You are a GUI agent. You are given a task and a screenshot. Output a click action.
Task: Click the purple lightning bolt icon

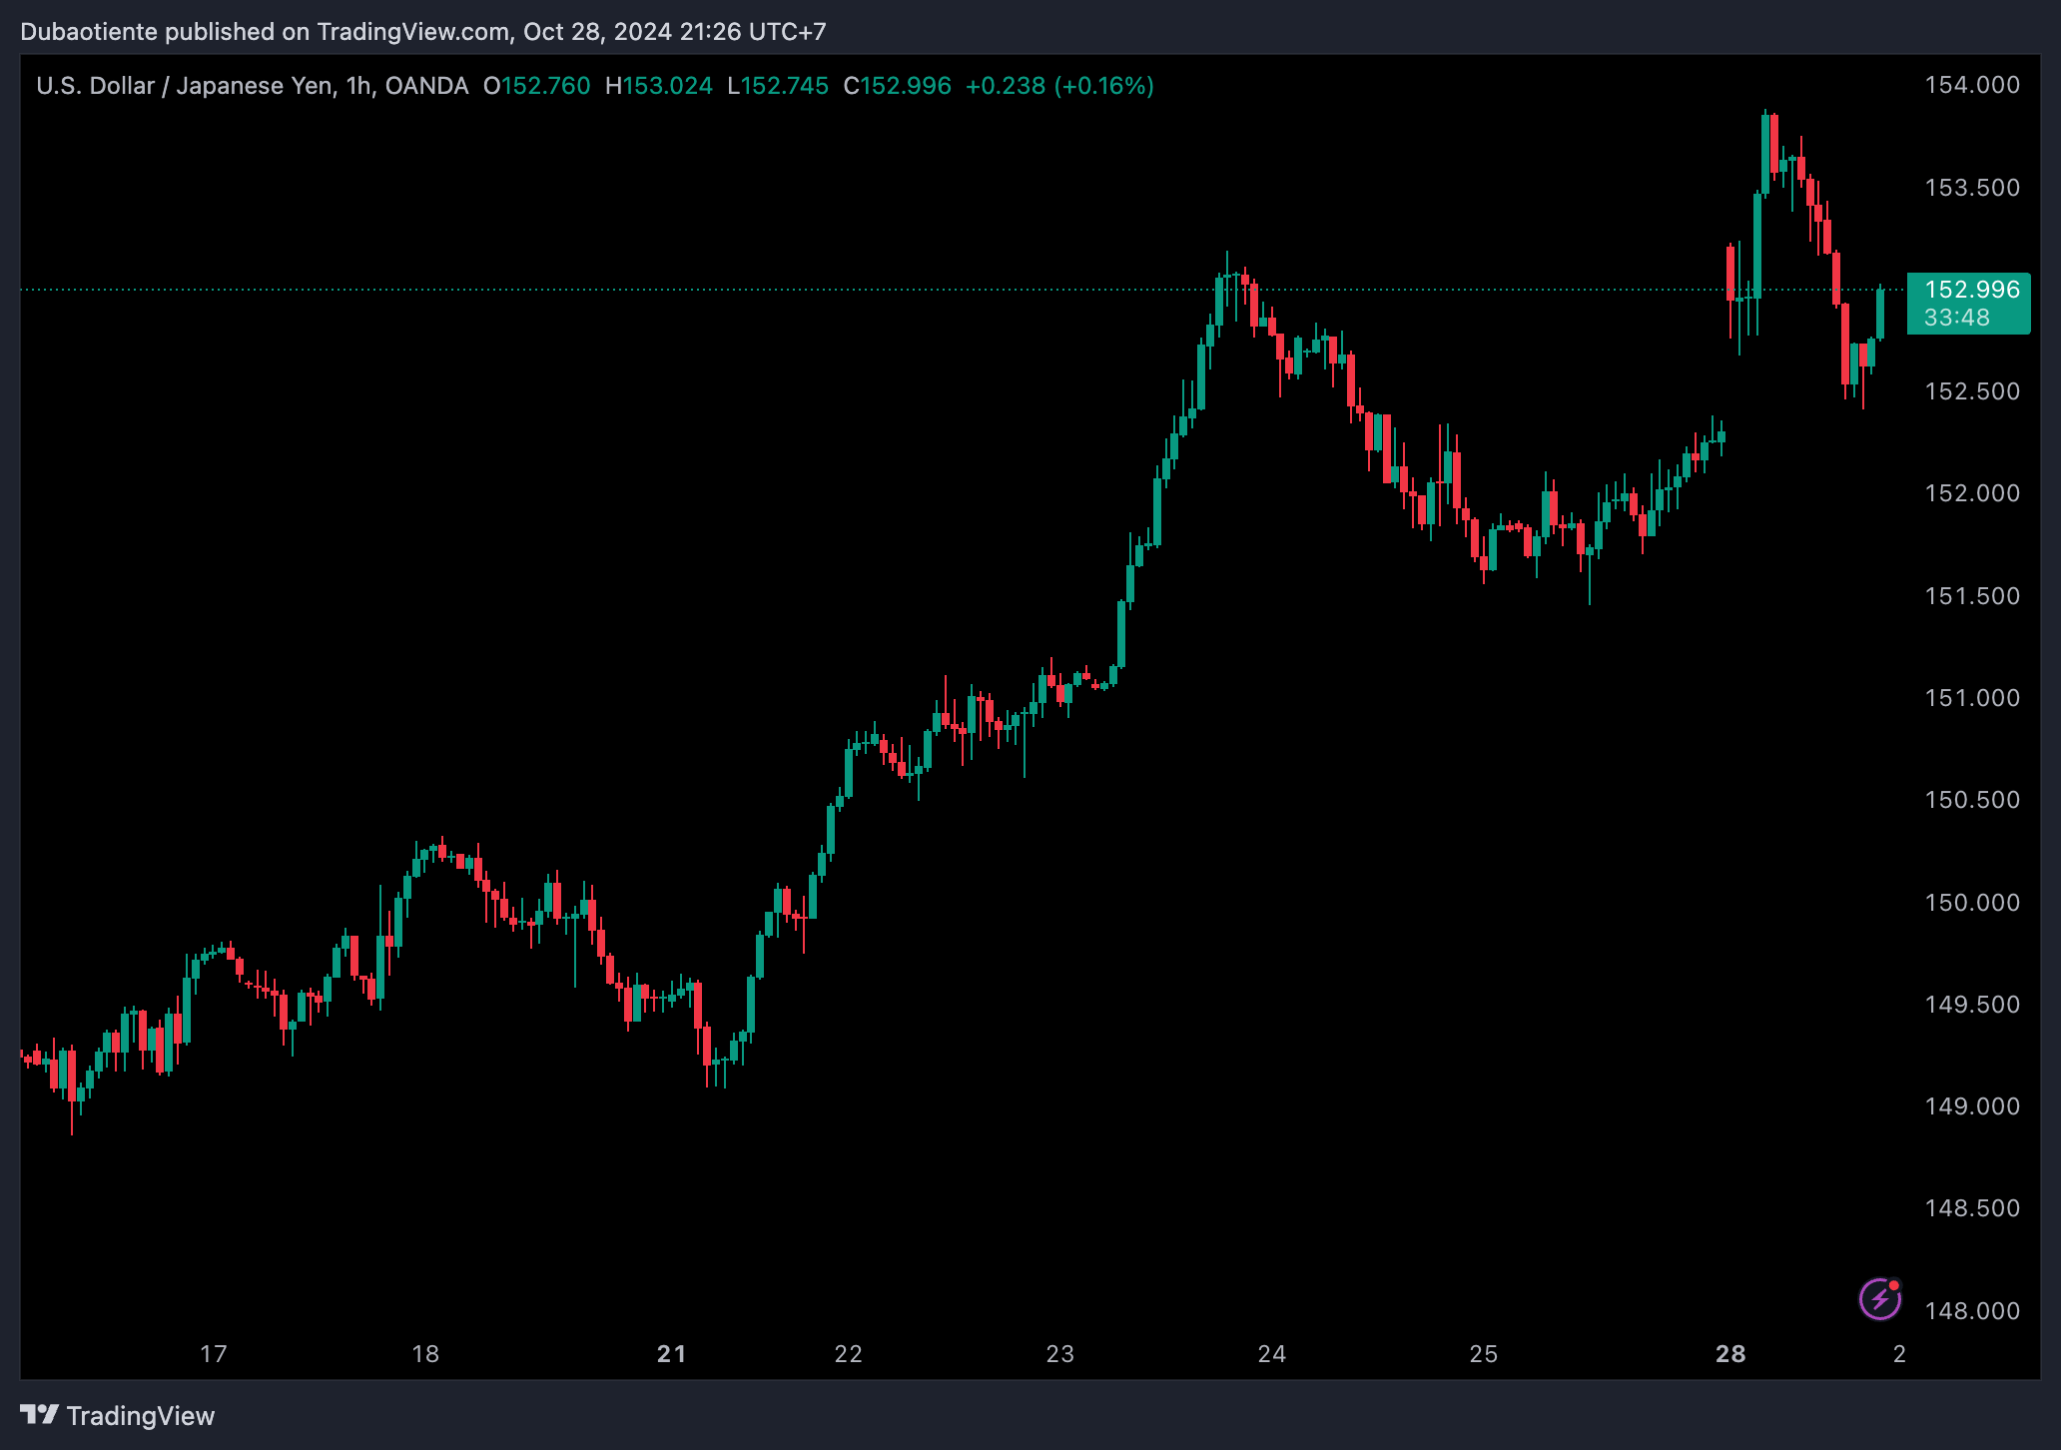point(1880,1298)
